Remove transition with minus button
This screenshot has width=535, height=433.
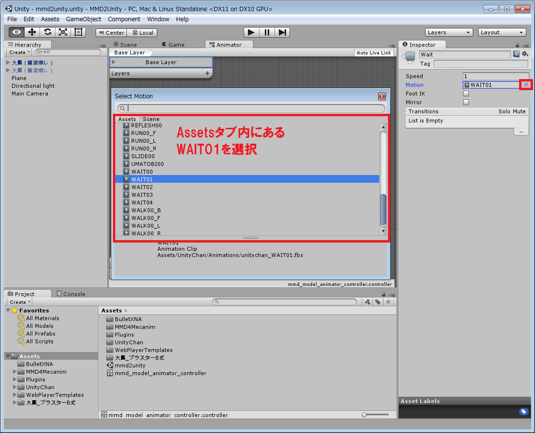521,132
